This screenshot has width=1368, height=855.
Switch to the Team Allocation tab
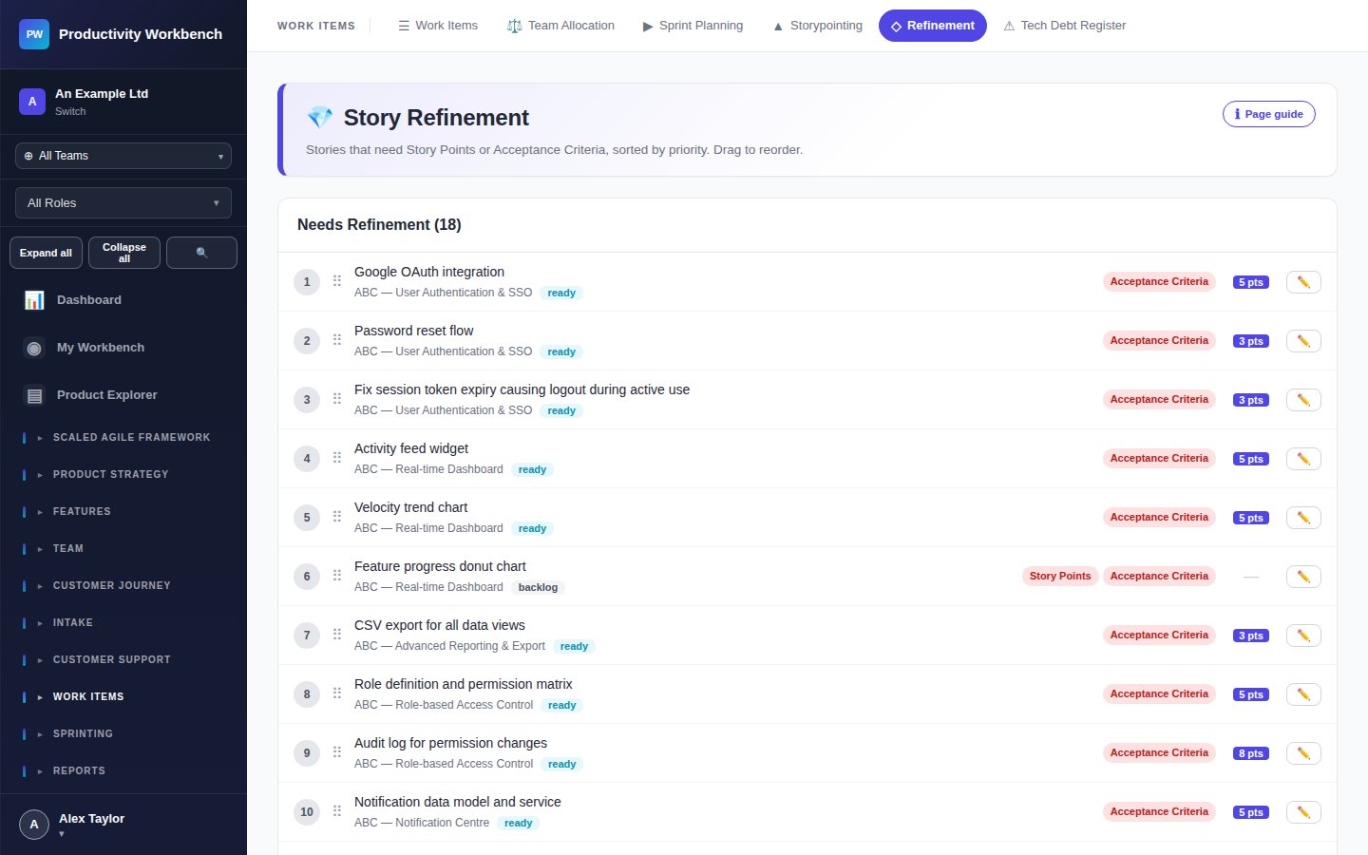click(560, 26)
